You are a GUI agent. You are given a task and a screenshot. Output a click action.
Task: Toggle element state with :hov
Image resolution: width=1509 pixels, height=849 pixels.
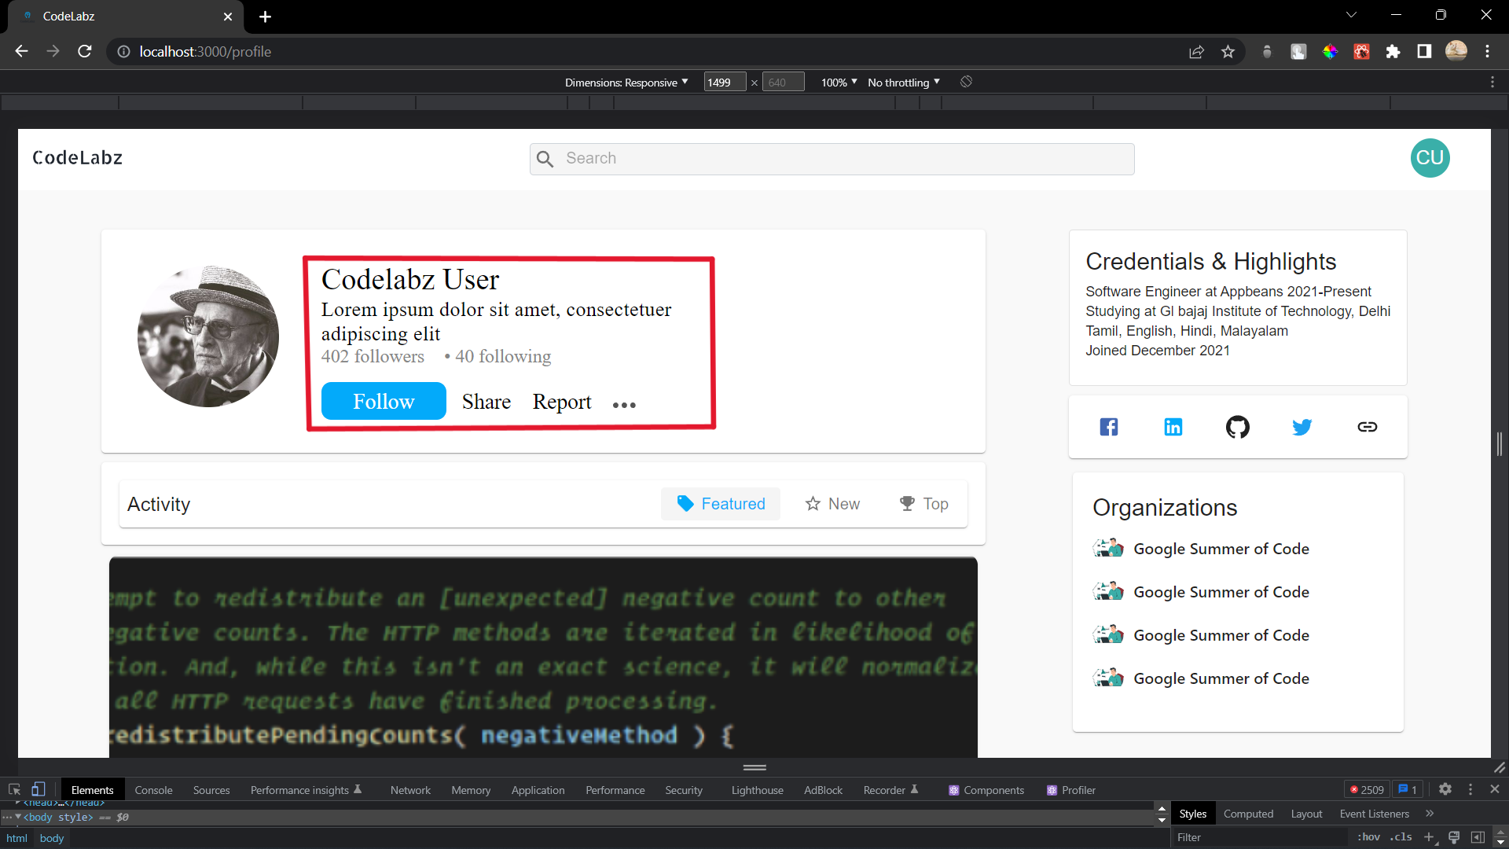coord(1368,836)
